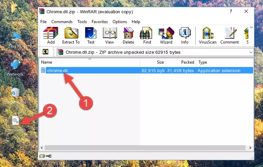Click the 31,458 bytes packed value
The width and height of the screenshot is (263, 167).
(180, 70)
